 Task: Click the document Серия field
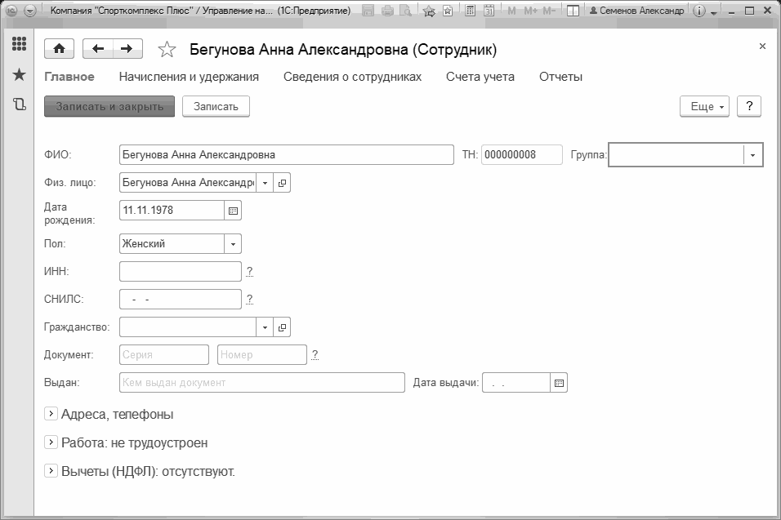point(164,355)
